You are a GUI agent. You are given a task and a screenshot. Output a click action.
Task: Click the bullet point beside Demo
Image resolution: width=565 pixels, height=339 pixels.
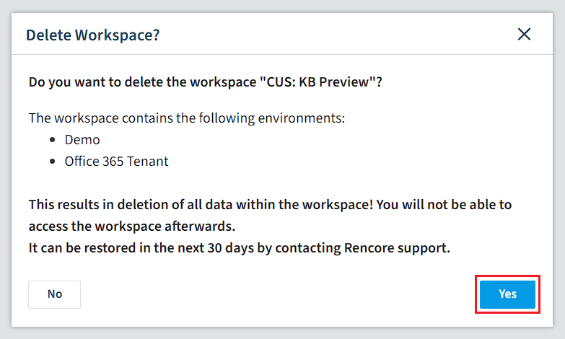pos(53,140)
